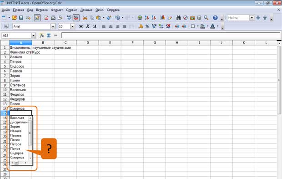This screenshot has width=282, height=179.
Task: Open the Function Wizard icon
Action: [x=41, y=36]
